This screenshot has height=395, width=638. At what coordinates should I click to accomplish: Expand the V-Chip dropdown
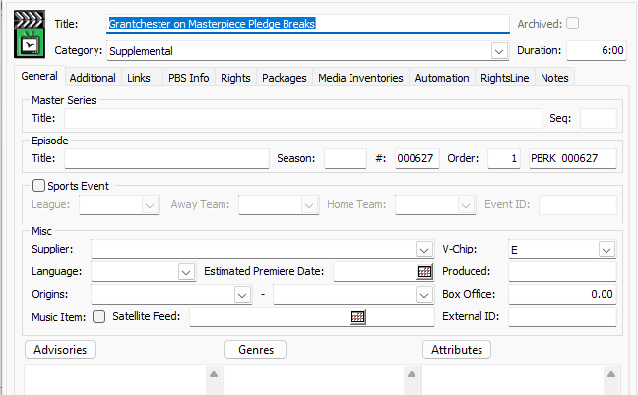(x=606, y=250)
